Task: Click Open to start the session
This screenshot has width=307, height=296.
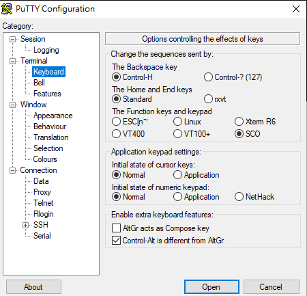Action: point(211,287)
